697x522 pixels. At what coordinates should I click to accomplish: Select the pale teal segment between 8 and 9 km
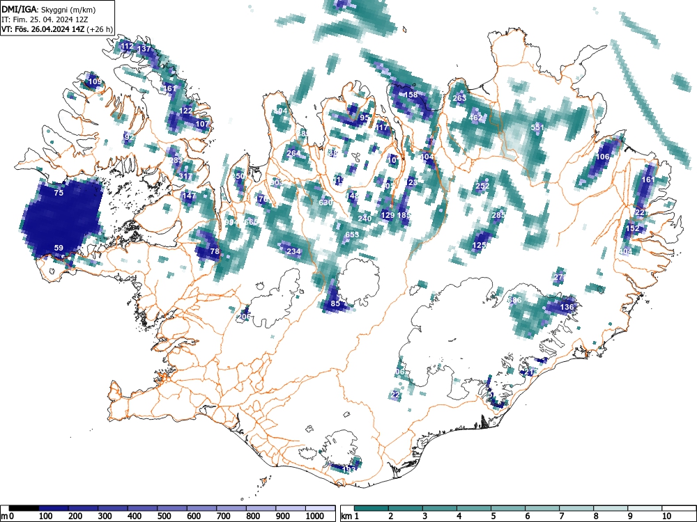611,508
